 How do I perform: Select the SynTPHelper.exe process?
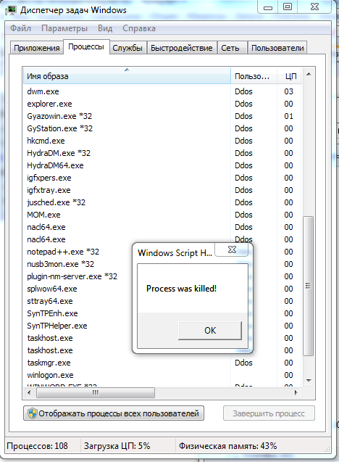57,326
